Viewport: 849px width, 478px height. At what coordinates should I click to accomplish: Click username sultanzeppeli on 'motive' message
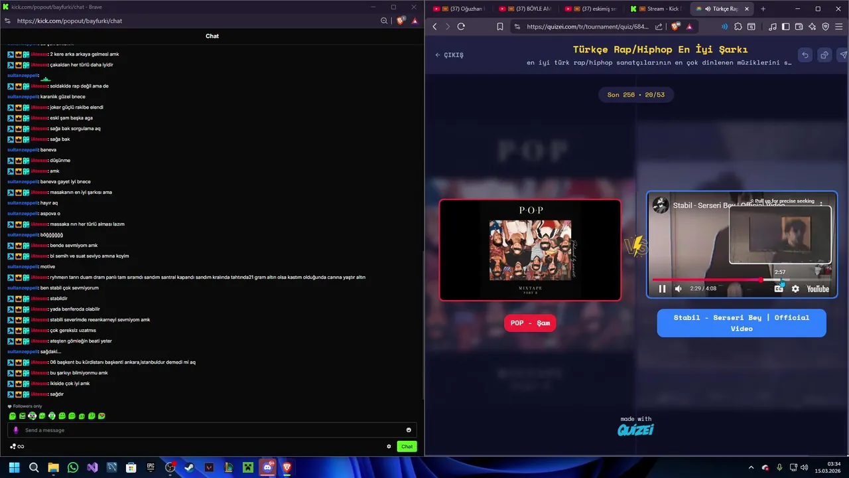23,266
